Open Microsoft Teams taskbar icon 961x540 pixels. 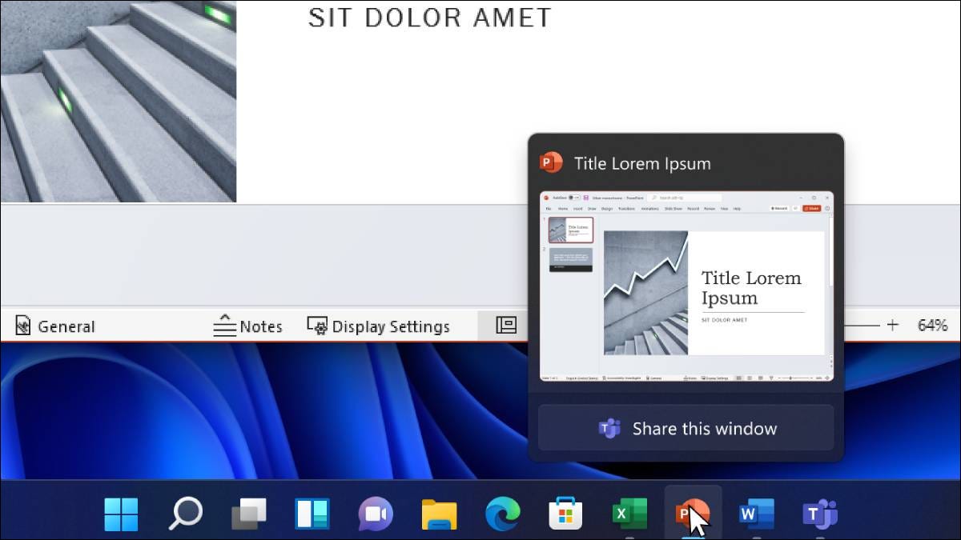[820, 514]
